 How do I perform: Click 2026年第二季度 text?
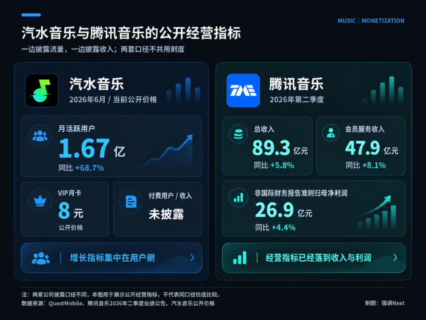[x=297, y=100]
